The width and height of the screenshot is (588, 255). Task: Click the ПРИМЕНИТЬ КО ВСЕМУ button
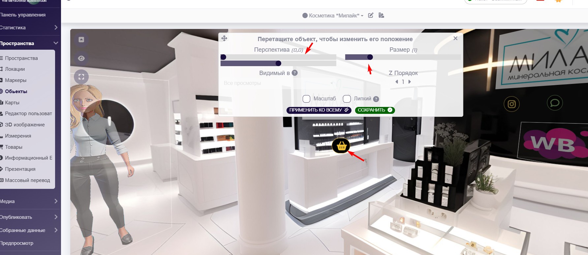319,110
